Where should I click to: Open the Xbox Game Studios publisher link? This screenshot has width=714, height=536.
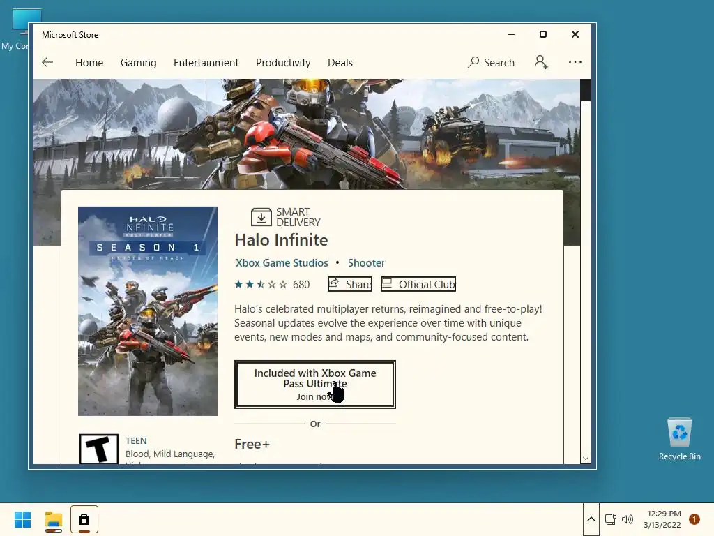pos(282,263)
